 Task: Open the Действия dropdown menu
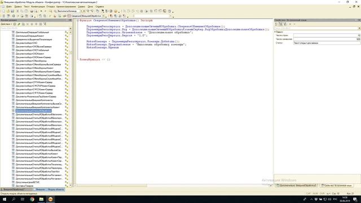pyautogui.click(x=6, y=24)
